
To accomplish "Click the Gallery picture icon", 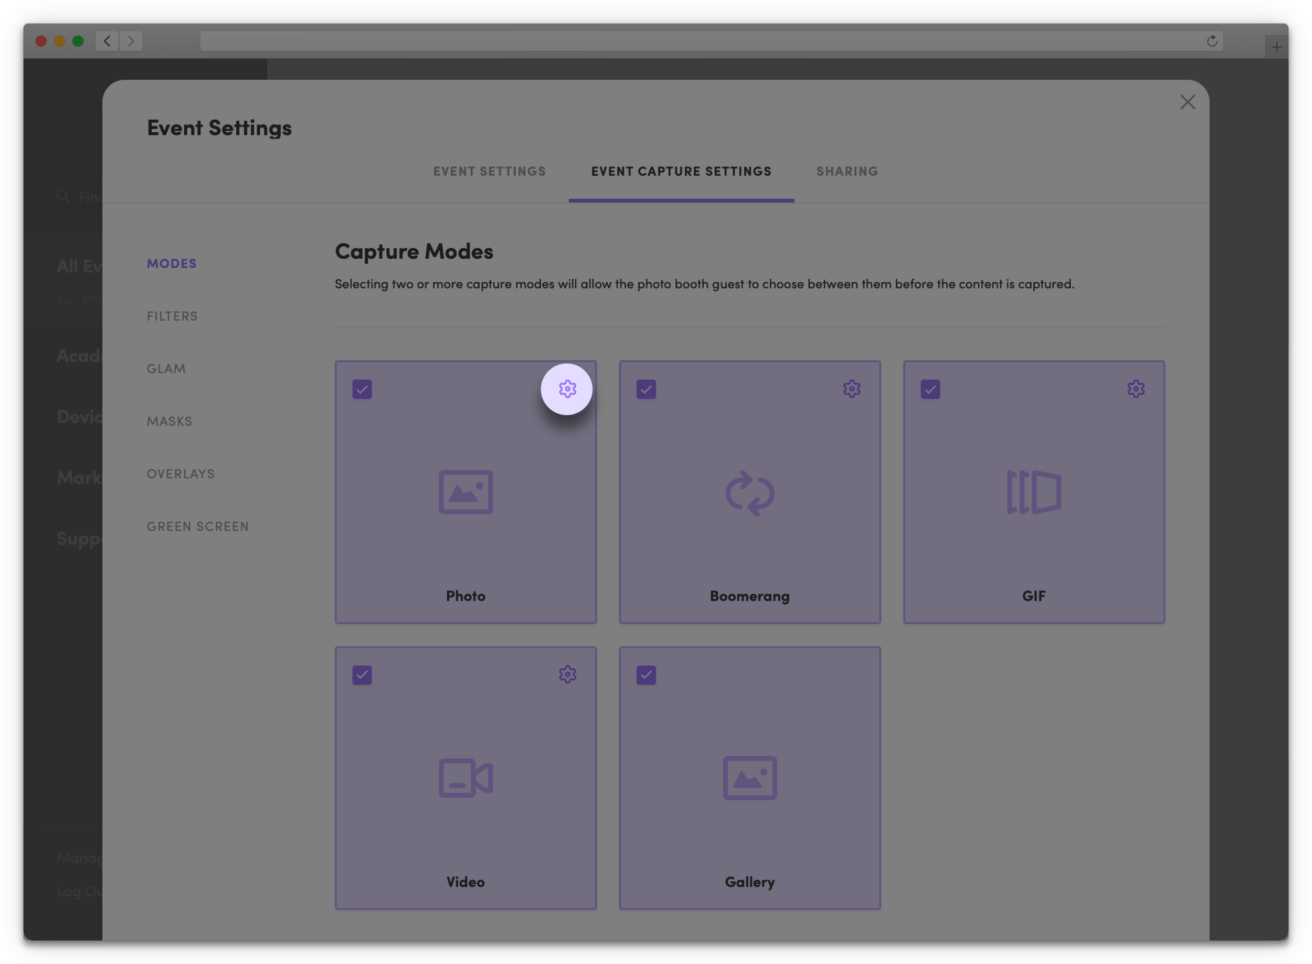I will pos(750,778).
